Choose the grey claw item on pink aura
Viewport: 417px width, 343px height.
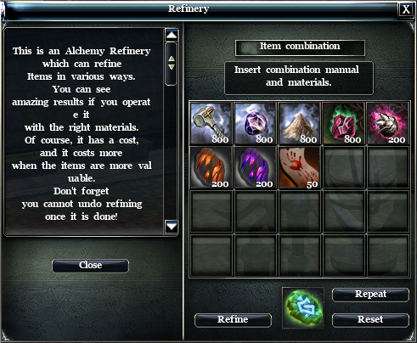[x=388, y=124]
